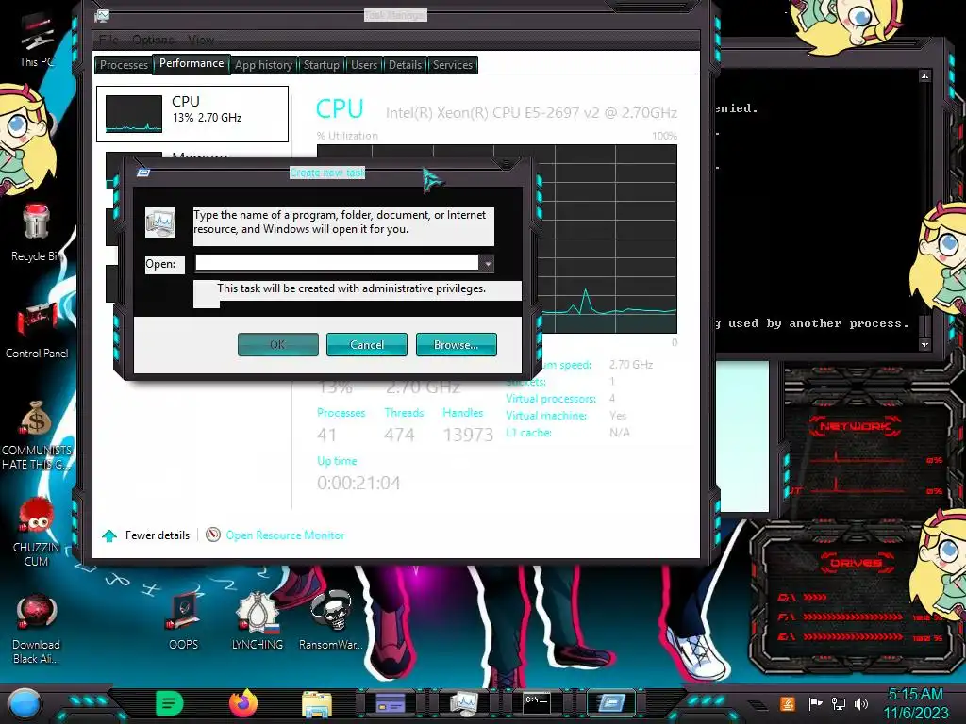Open Resource Monitor link
Screen dimensions: 966x724
coord(285,535)
